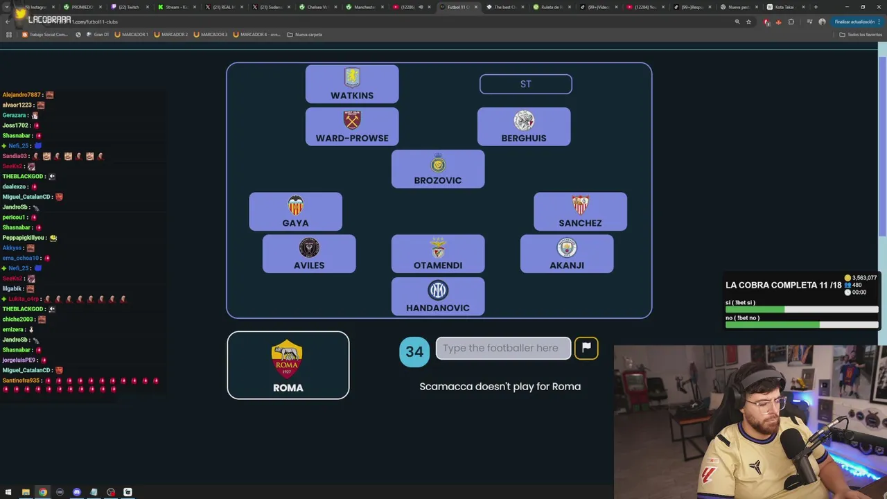Open Discord from the taskbar
887x499 pixels.
pyautogui.click(x=77, y=492)
